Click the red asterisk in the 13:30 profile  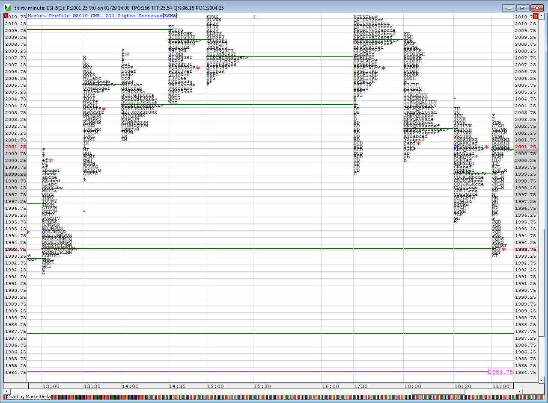pyautogui.click(x=104, y=109)
